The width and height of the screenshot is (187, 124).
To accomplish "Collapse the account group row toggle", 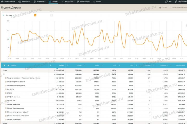I will pyautogui.click(x=4, y=74).
